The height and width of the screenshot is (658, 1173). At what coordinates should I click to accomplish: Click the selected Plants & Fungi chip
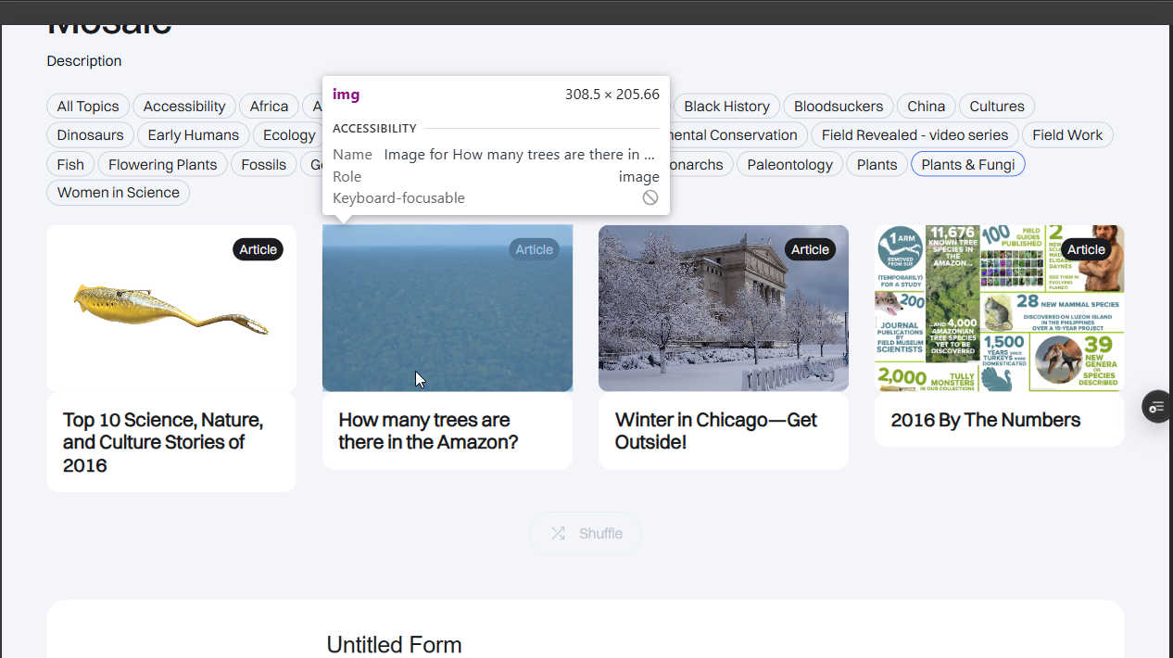[x=968, y=165]
